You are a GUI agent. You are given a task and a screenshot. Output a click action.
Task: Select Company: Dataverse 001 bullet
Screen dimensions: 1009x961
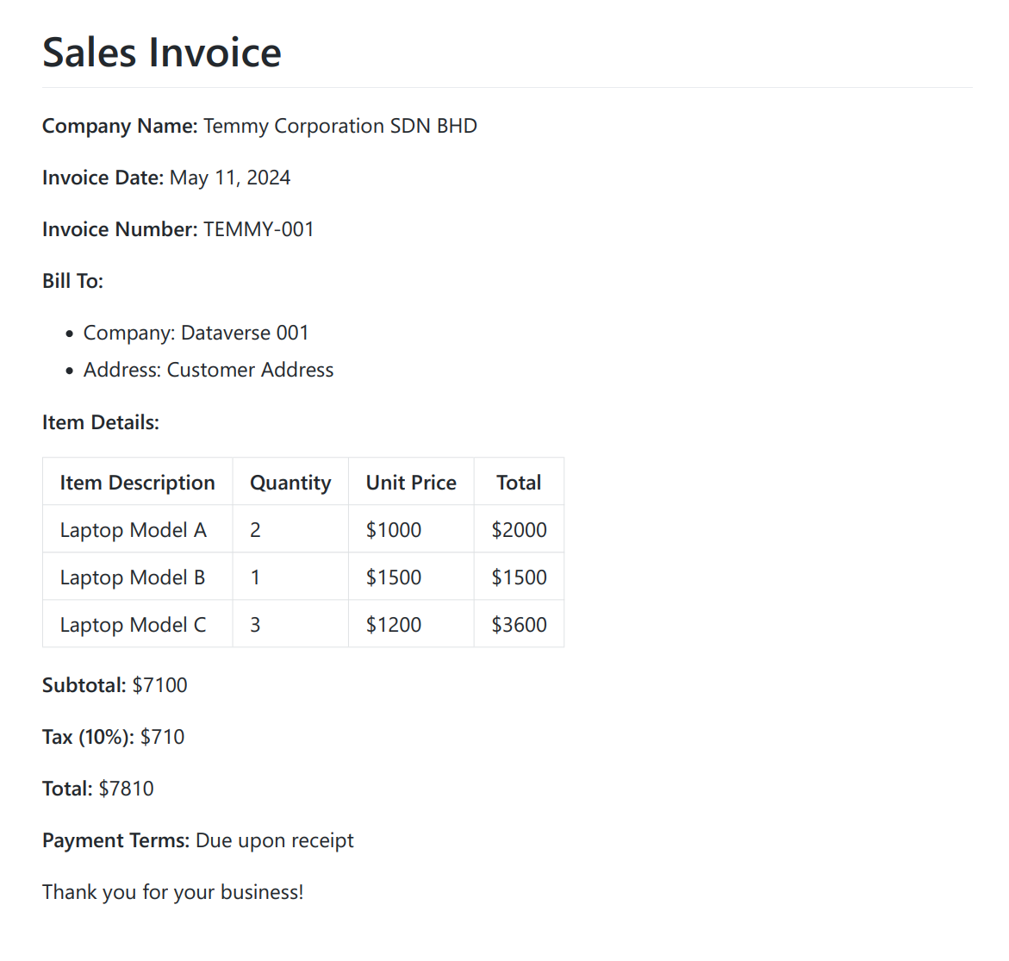196,333
